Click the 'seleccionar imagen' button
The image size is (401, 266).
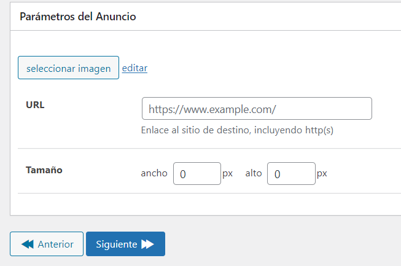(x=68, y=68)
